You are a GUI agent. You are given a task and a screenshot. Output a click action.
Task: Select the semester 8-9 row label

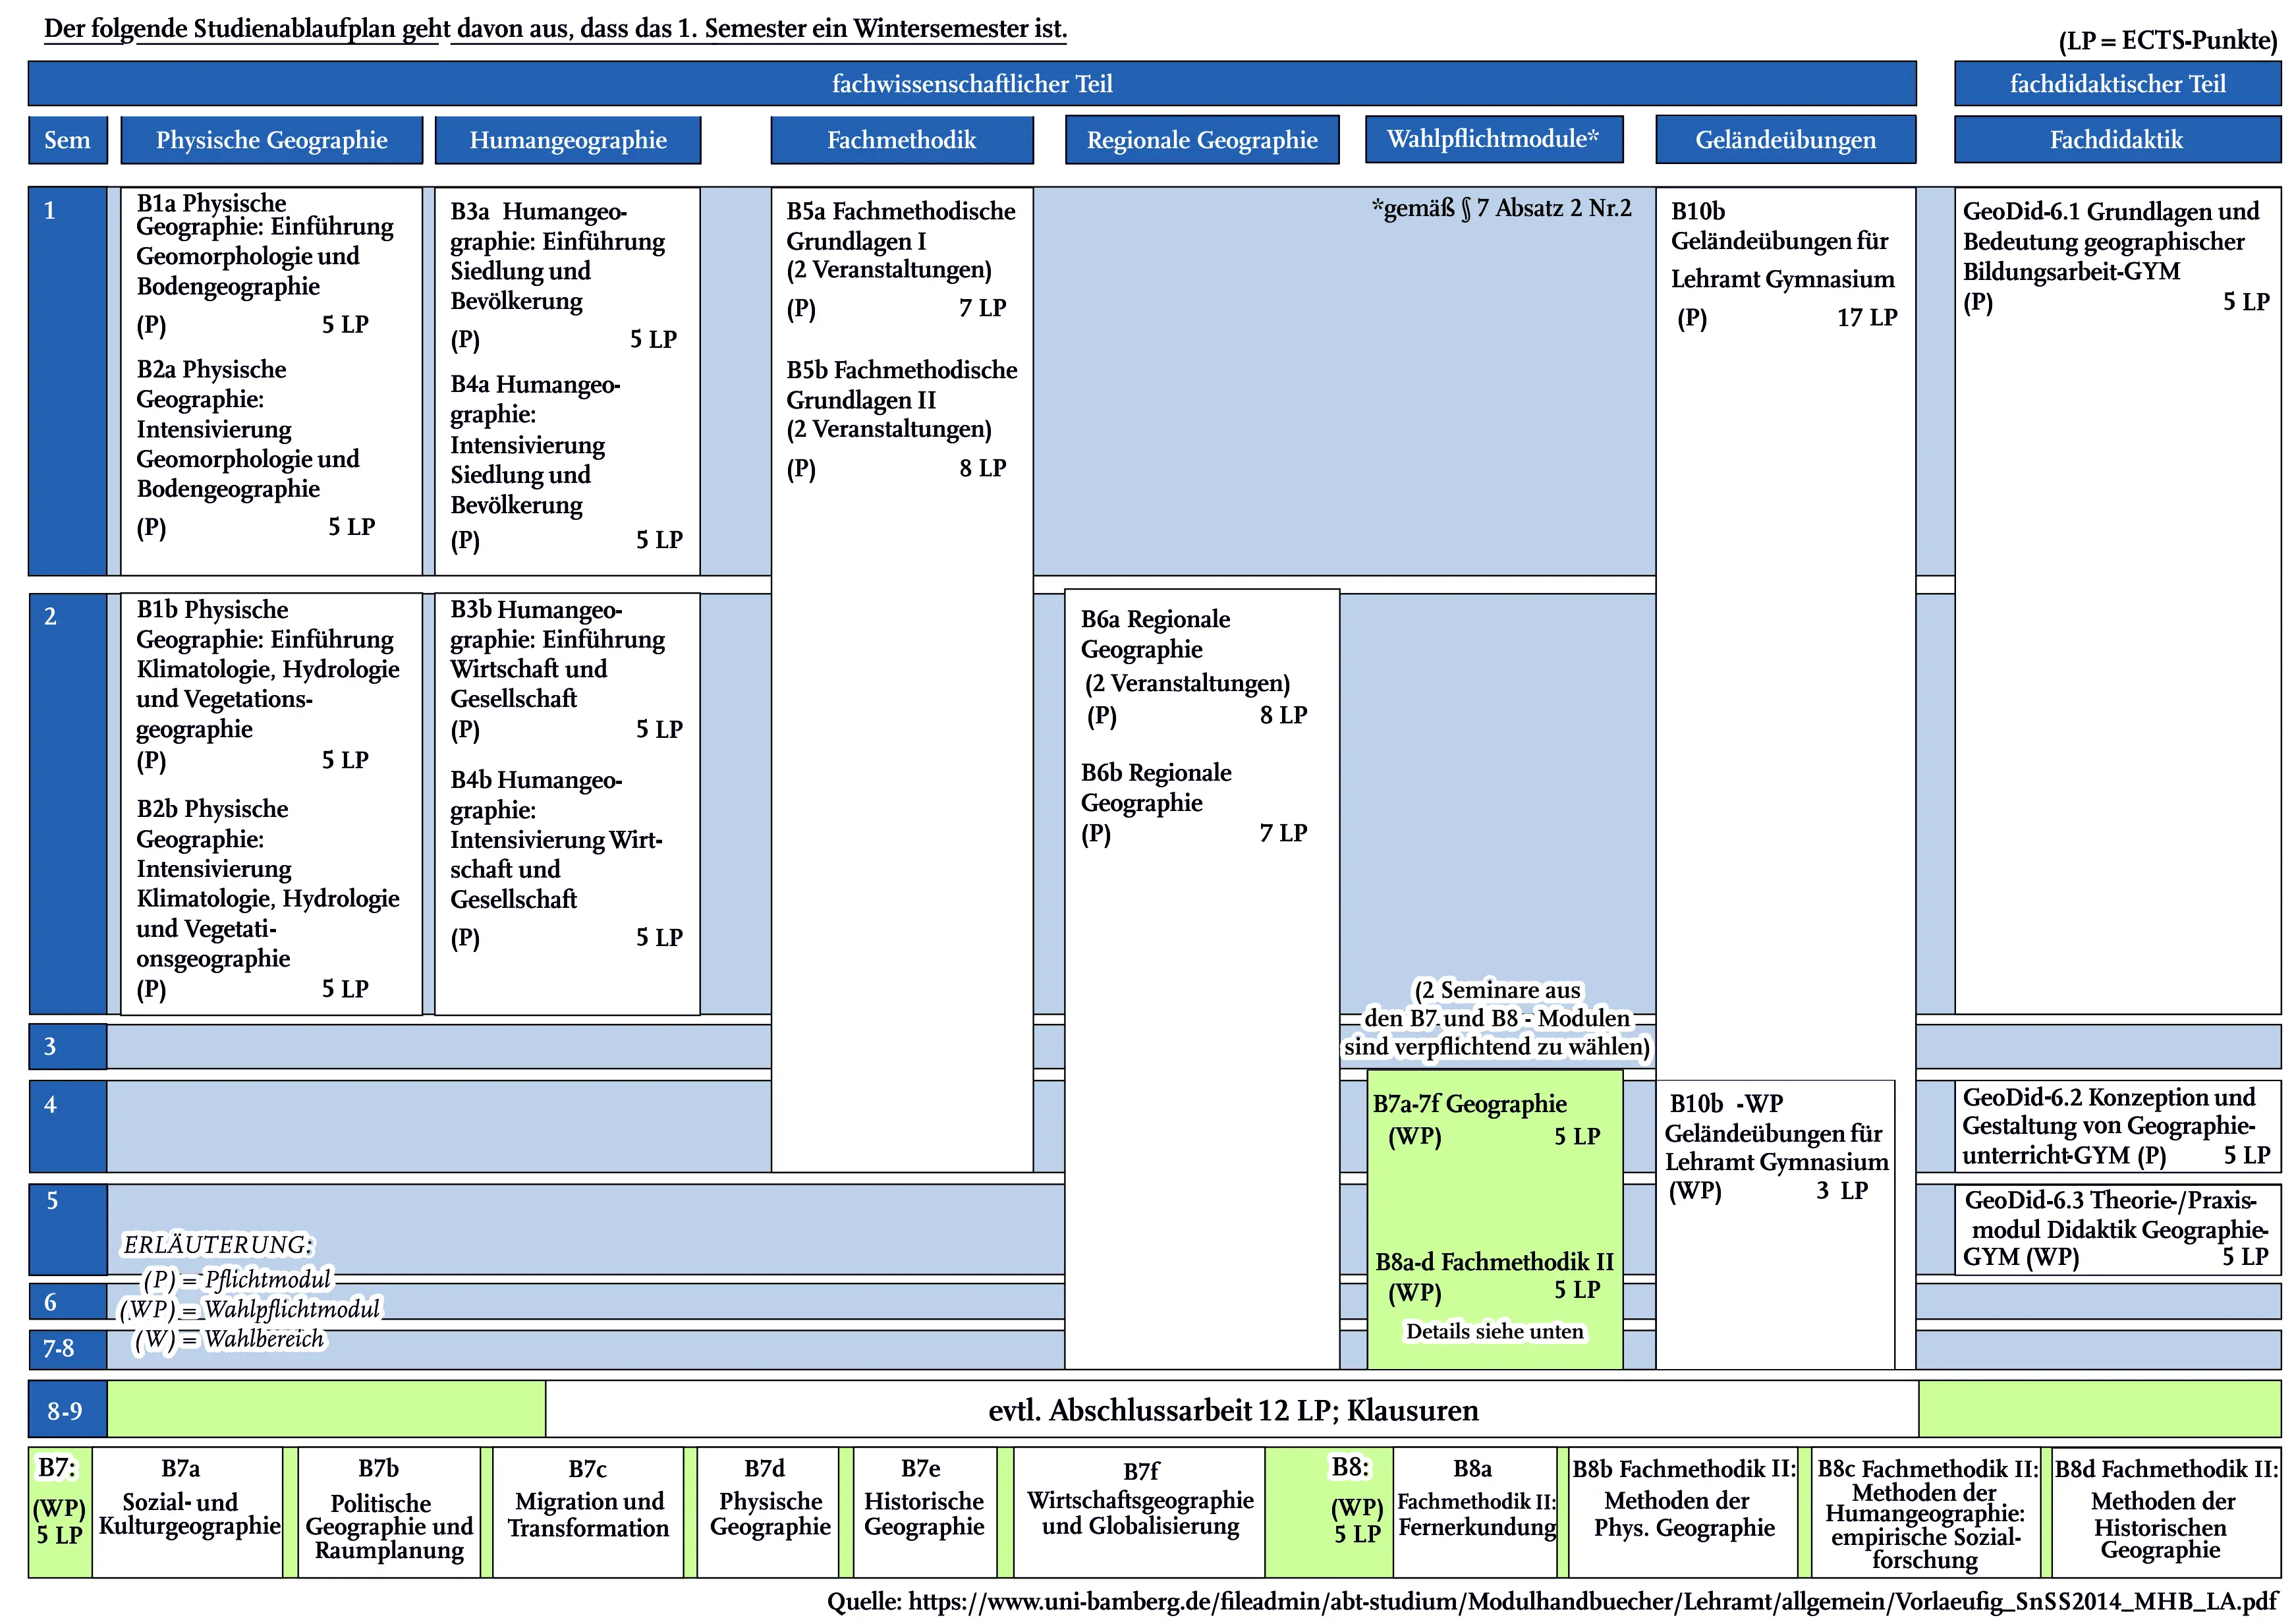[66, 1410]
